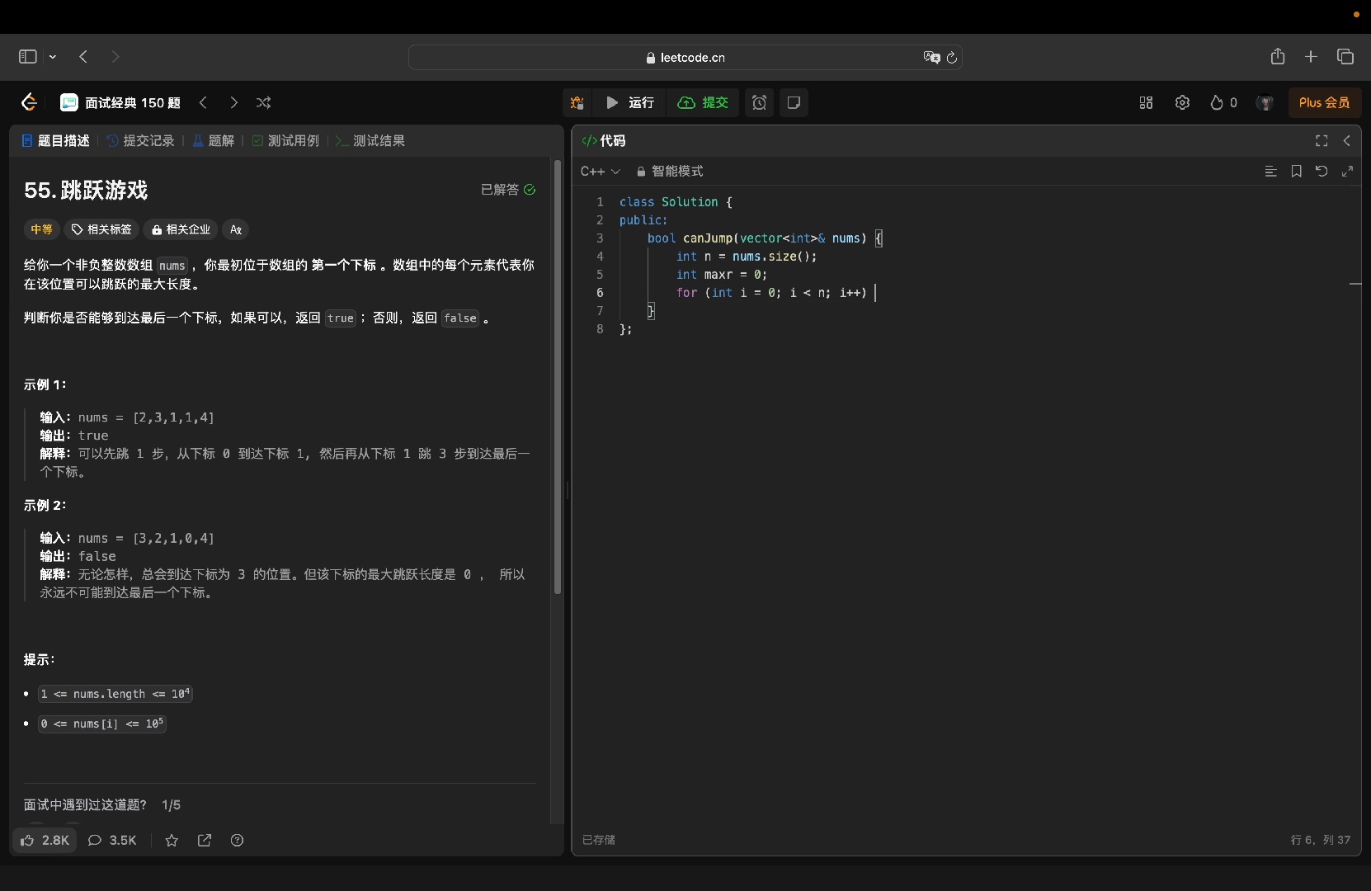The image size is (1371, 891).
Task: Open the C++ language dropdown
Action: (x=601, y=172)
